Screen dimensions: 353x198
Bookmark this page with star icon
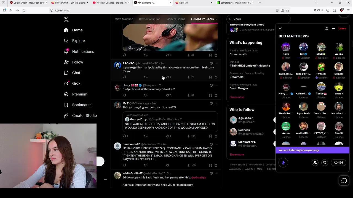(288, 10)
